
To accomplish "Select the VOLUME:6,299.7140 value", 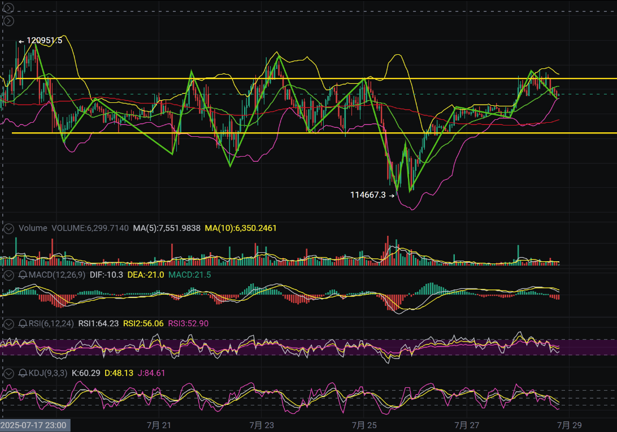I will (90, 228).
